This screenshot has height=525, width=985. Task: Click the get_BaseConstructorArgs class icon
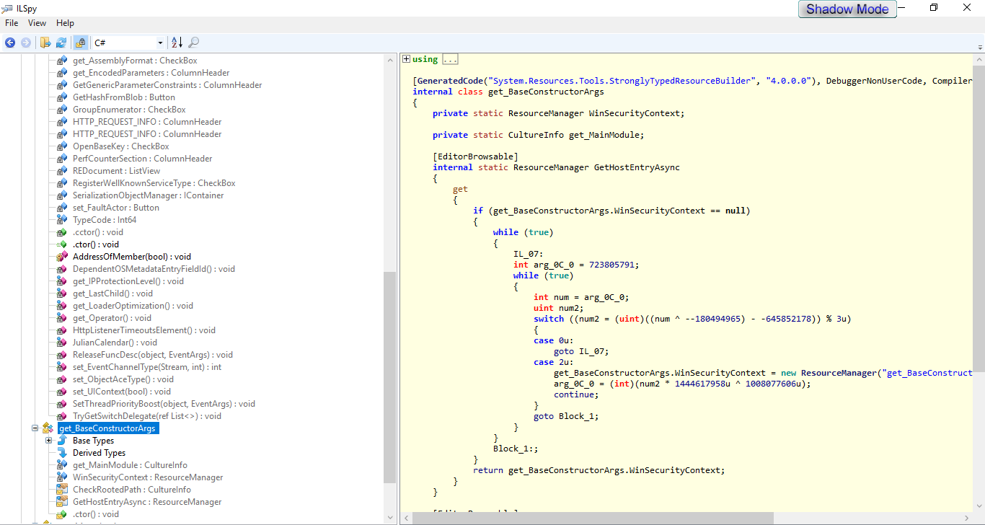tap(48, 428)
